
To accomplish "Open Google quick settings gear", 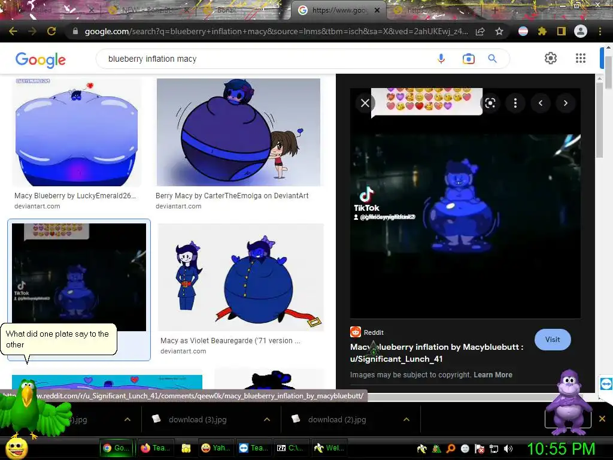I will point(551,58).
